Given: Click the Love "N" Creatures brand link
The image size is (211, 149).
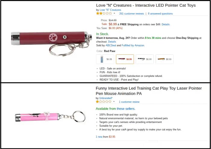Looking at the screenshot, I should (x=110, y=10).
